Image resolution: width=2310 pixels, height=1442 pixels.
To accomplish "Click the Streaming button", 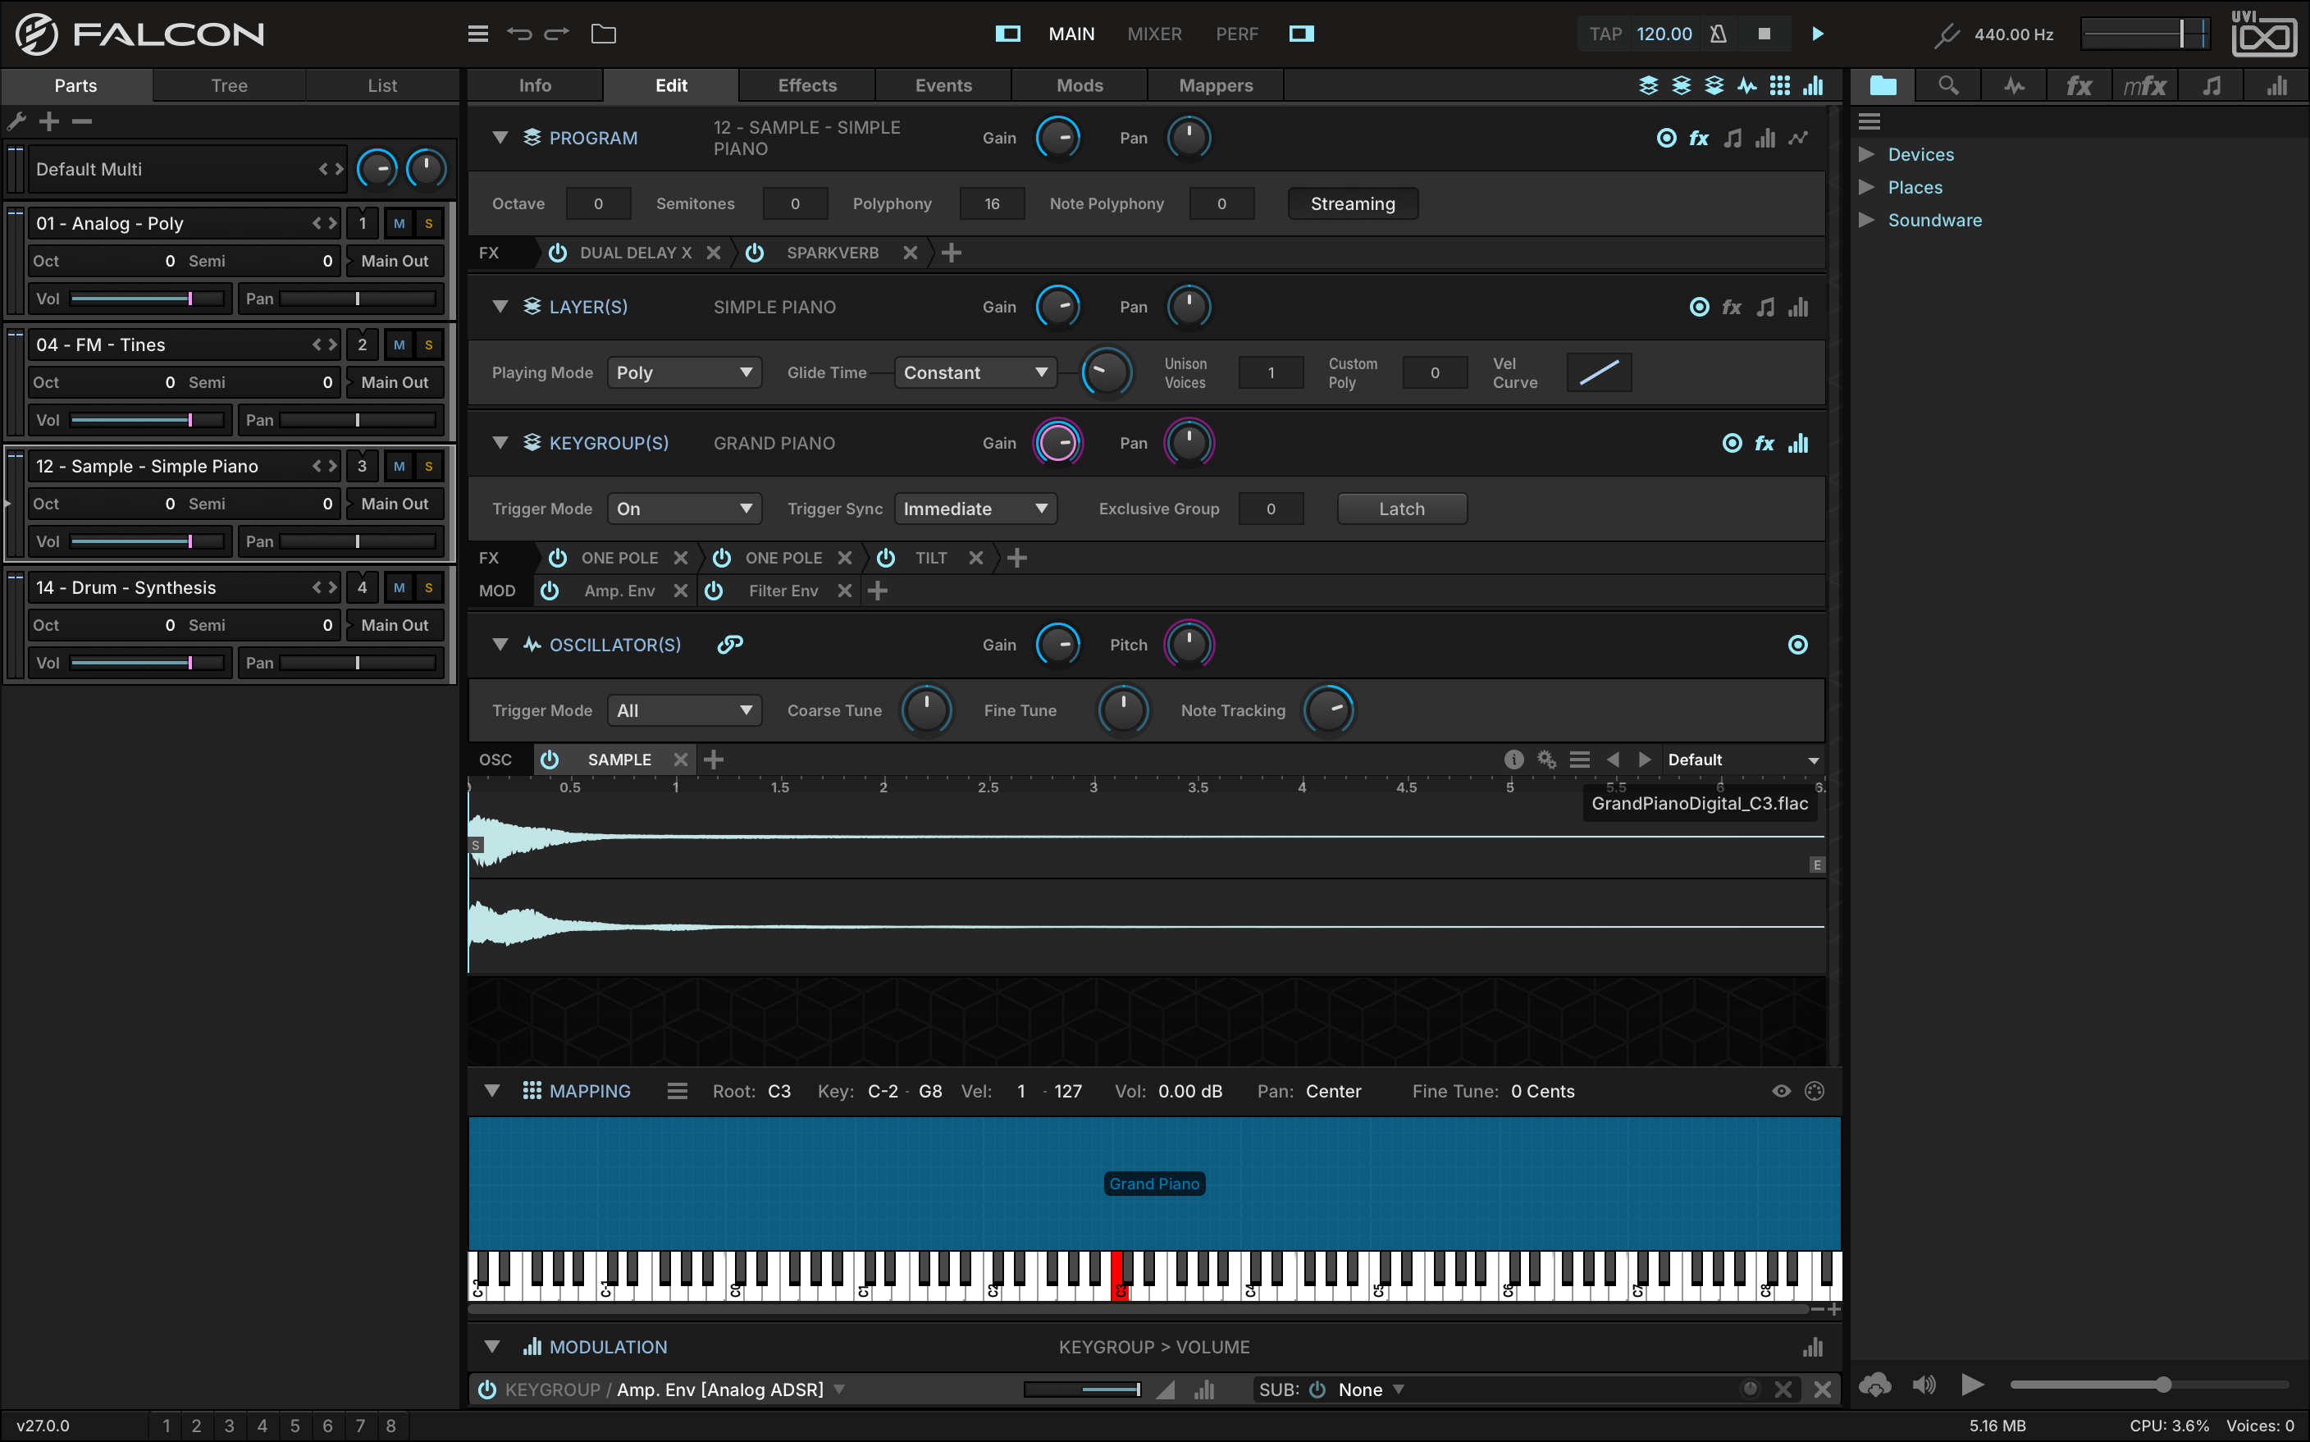I will [x=1353, y=204].
